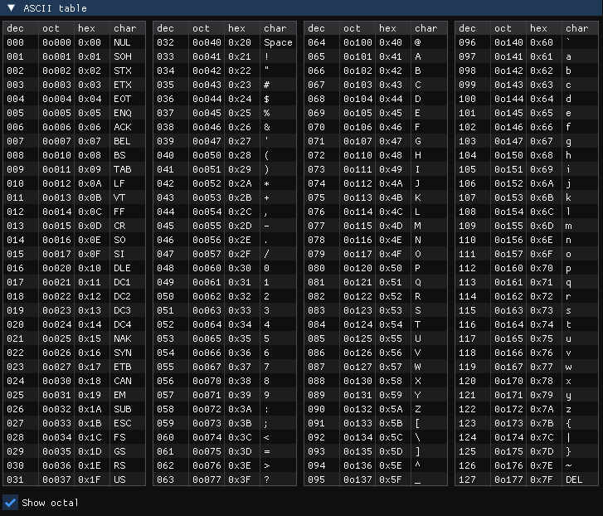This screenshot has width=603, height=516.
Task: Select the DEL character cell
Action: coord(574,479)
